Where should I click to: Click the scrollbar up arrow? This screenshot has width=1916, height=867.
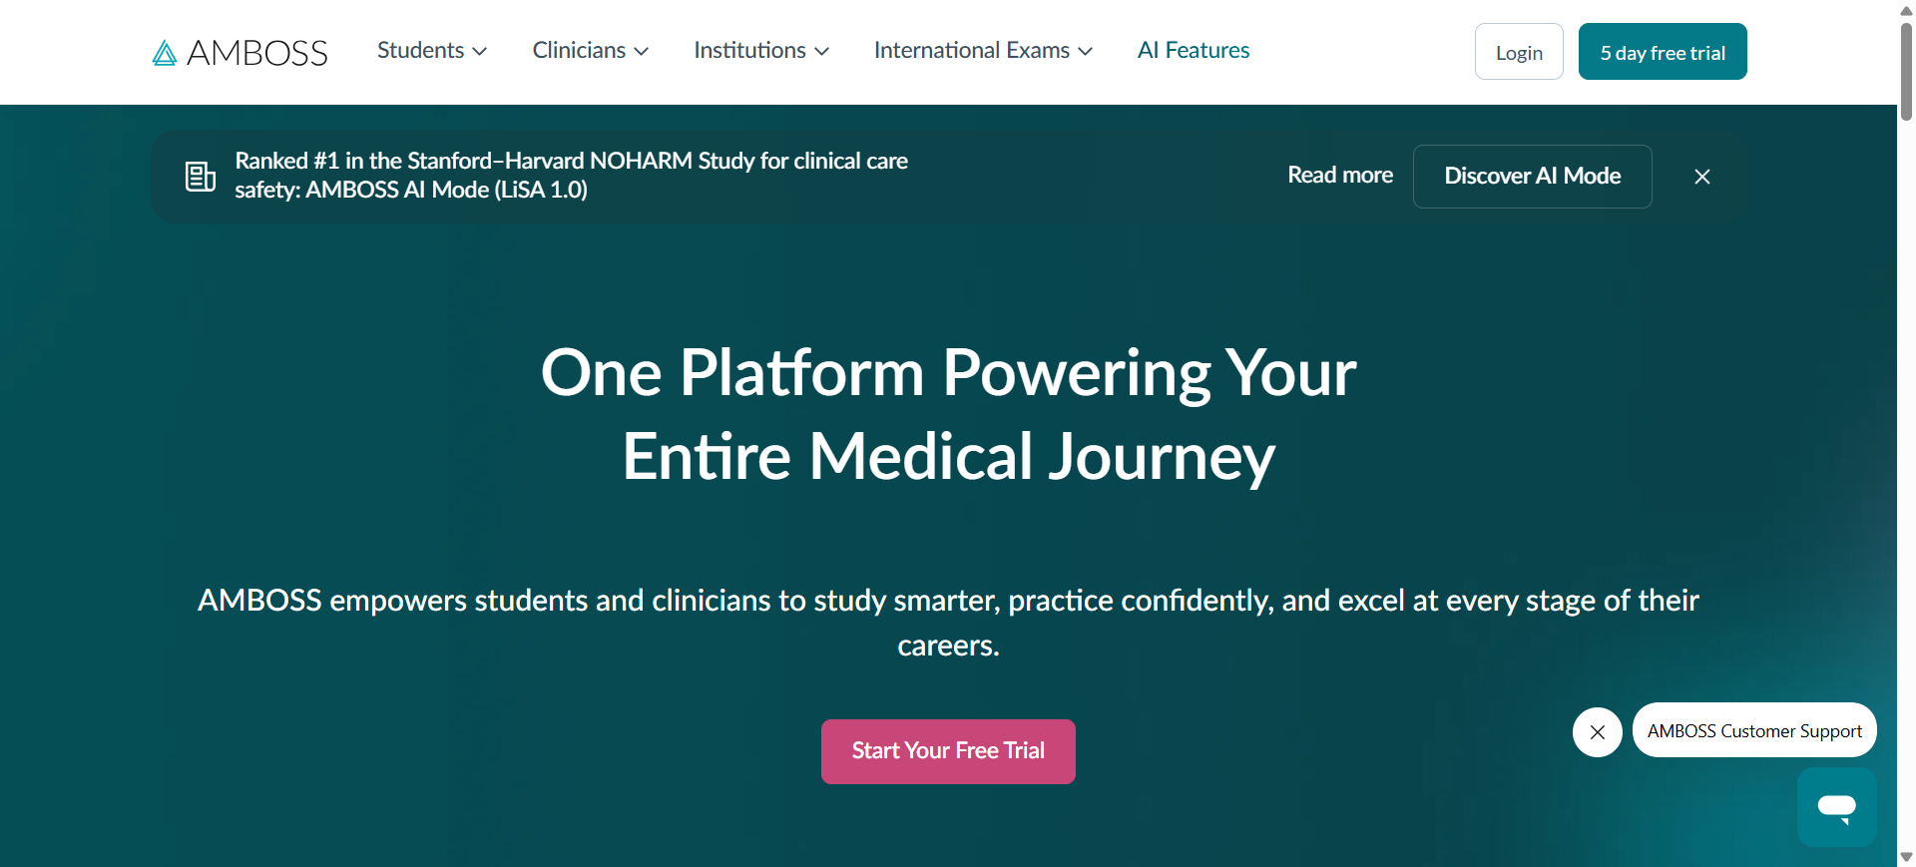click(x=1906, y=9)
